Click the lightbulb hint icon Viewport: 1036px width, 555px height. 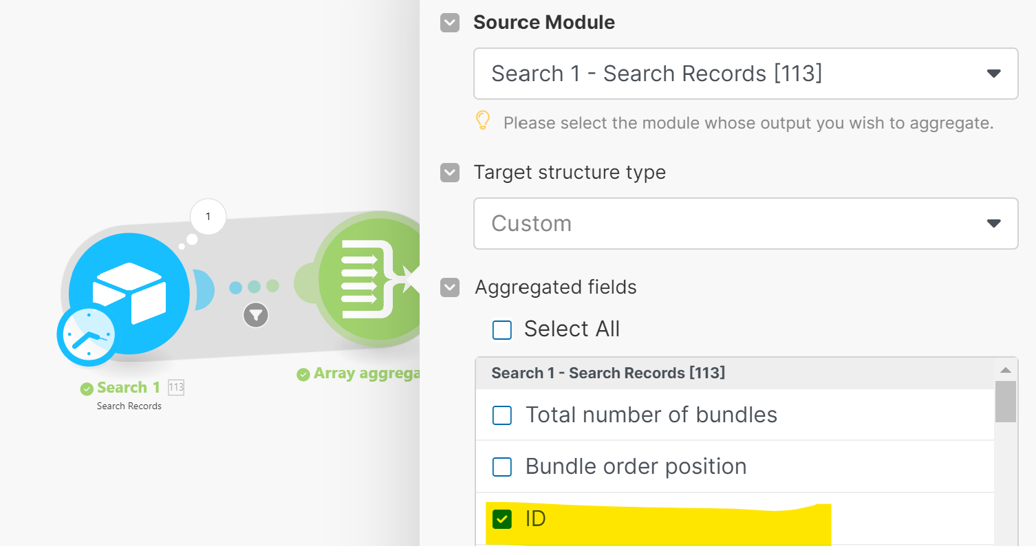(483, 122)
